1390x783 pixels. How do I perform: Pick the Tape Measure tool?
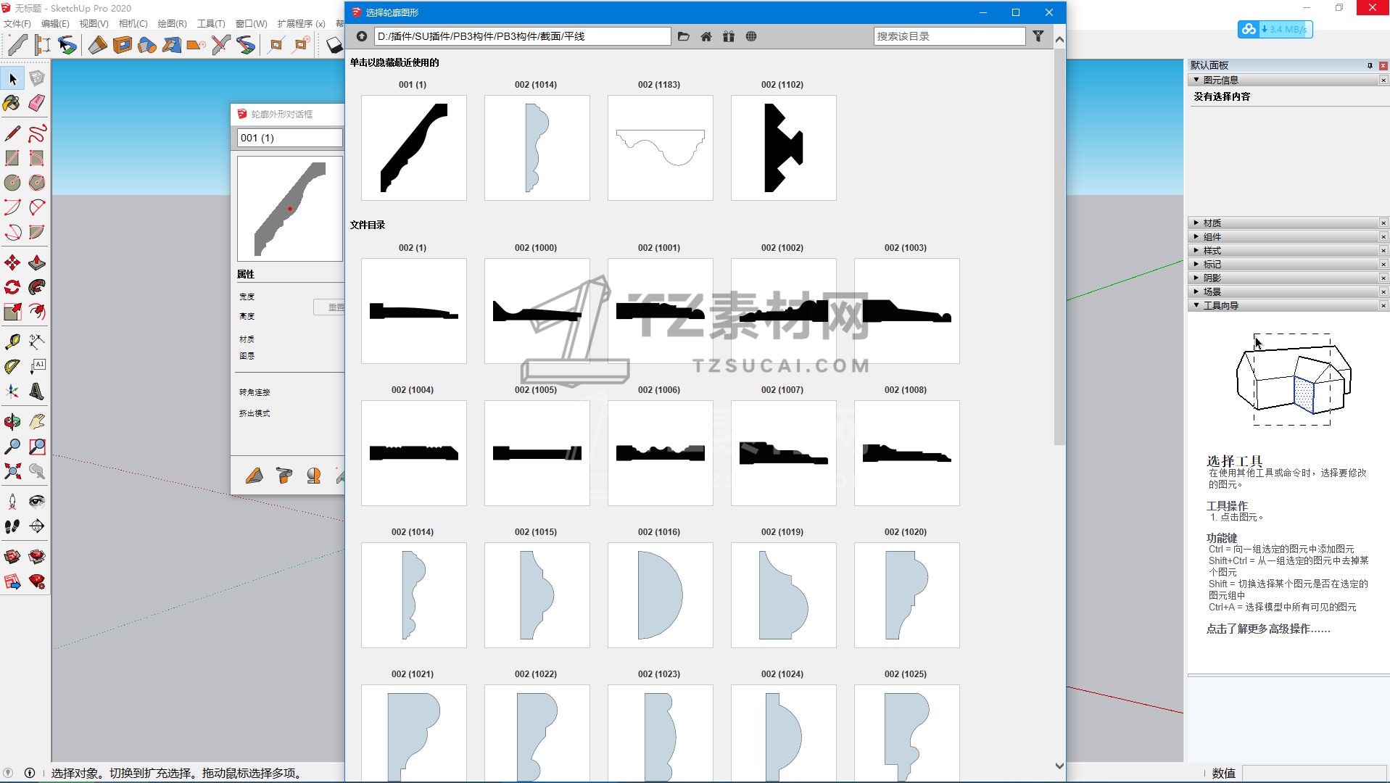(12, 342)
